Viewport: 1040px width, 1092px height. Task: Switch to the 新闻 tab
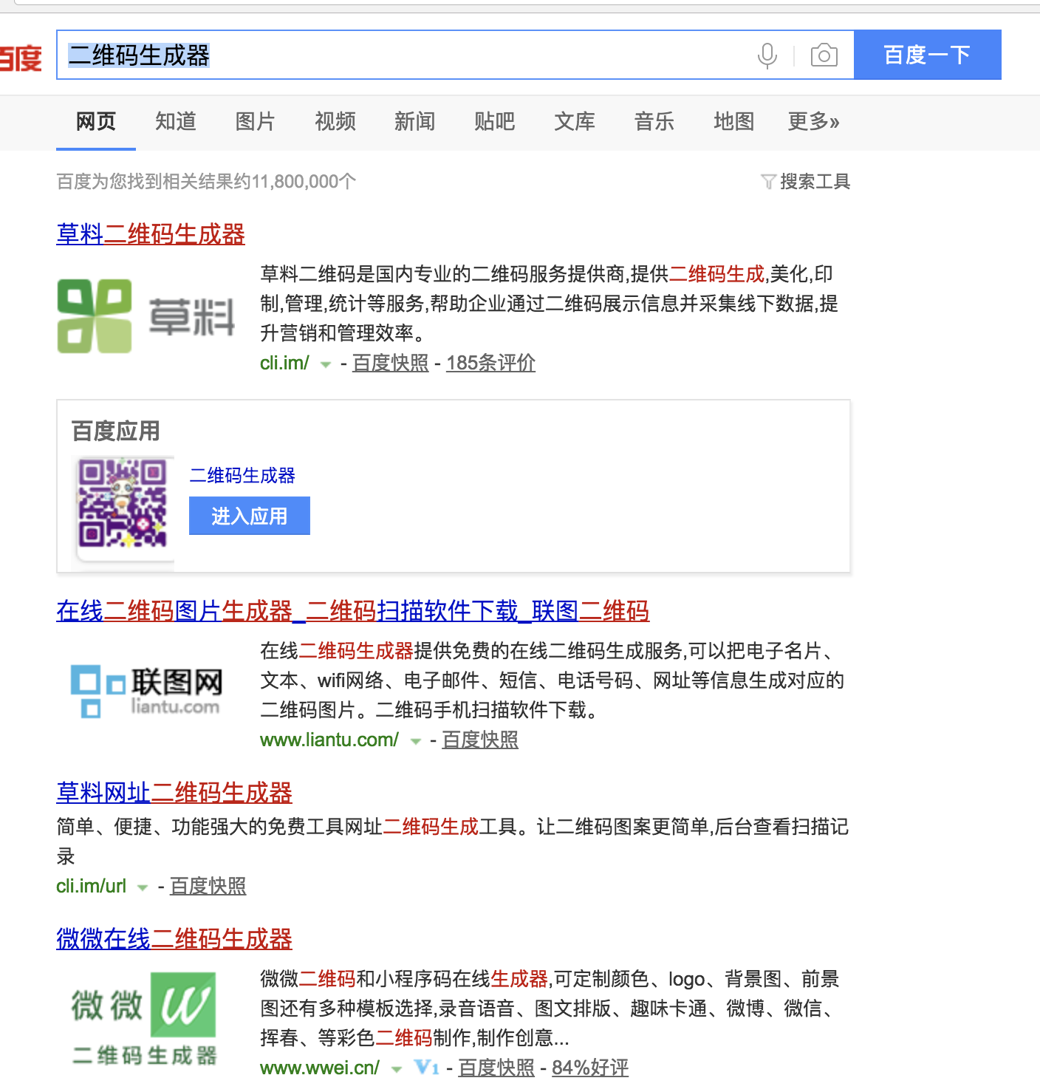415,121
